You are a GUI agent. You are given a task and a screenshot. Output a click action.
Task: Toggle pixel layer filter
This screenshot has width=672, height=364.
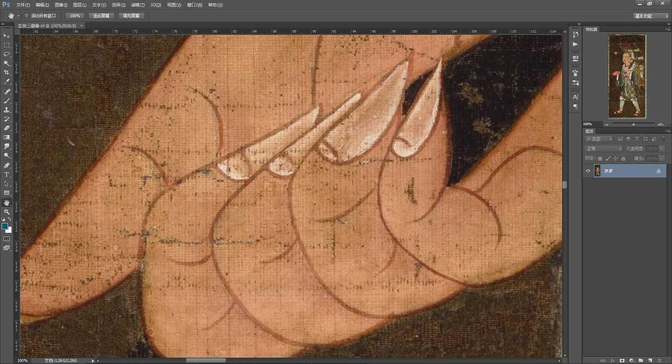[x=620, y=139]
